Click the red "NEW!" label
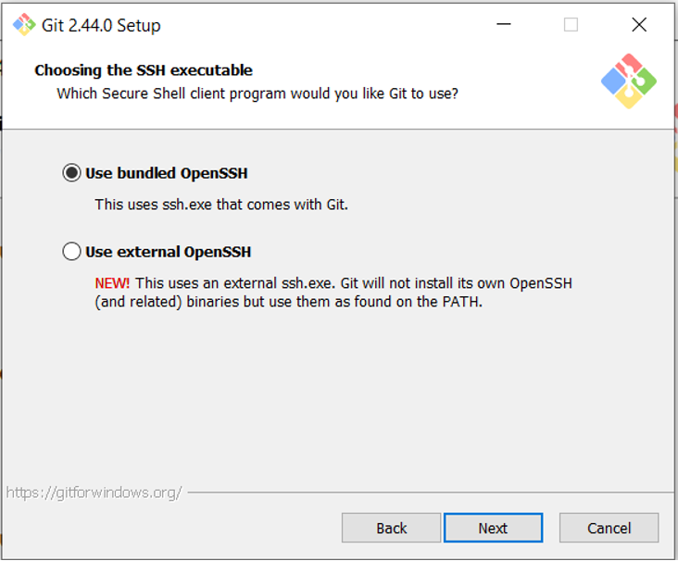The image size is (678, 561). tap(112, 282)
